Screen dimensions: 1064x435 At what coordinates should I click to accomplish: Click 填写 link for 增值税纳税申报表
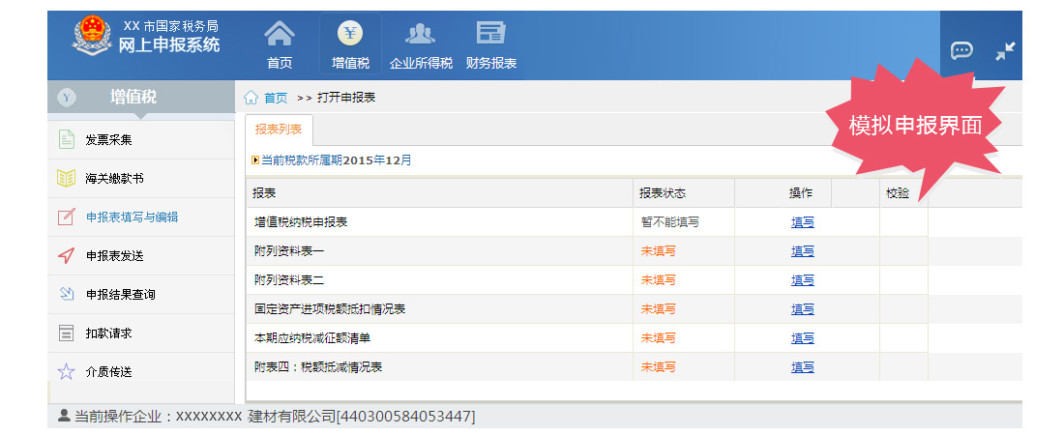[x=802, y=222]
